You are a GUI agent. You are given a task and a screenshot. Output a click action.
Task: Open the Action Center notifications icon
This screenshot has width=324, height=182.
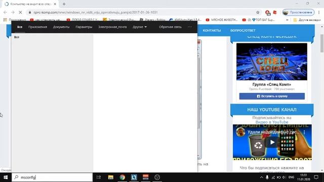point(316,177)
